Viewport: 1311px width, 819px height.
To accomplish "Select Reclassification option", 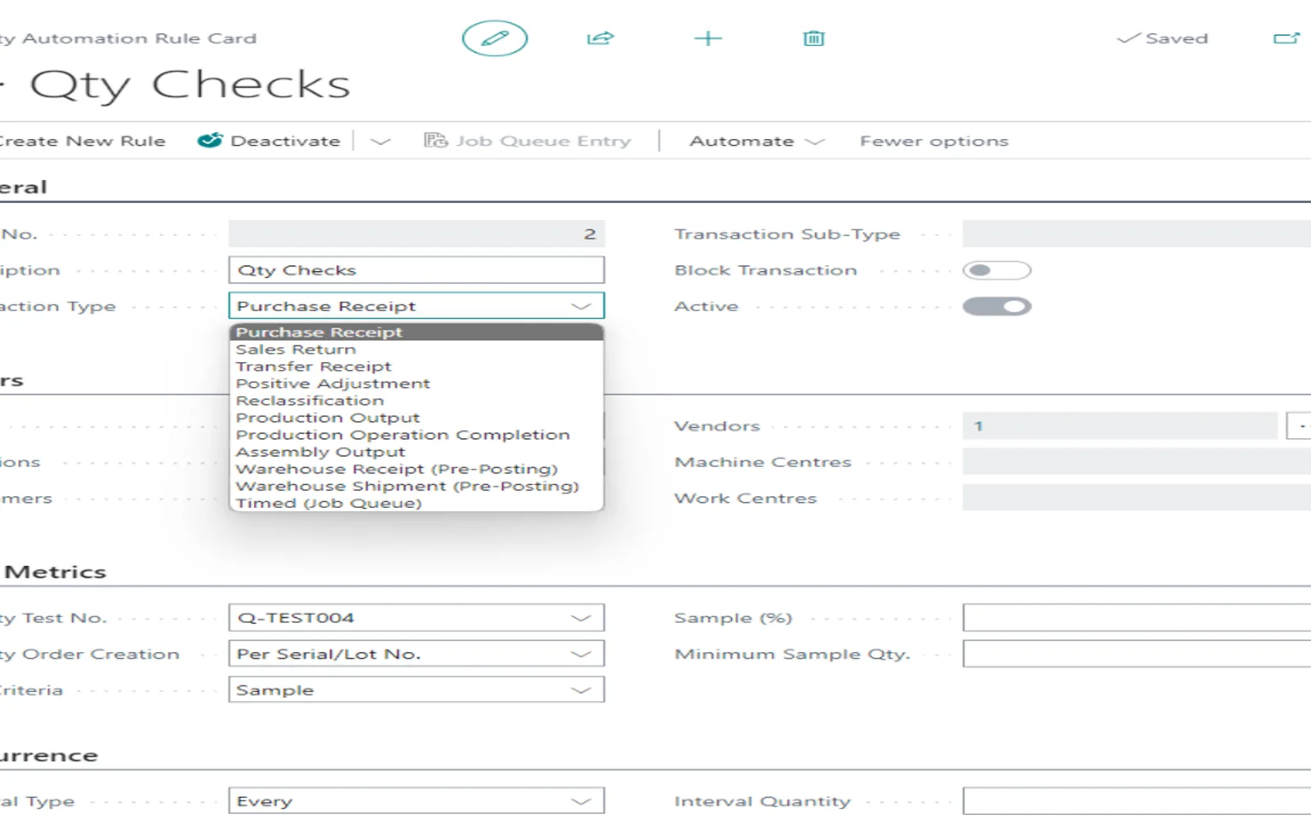I will (x=416, y=401).
